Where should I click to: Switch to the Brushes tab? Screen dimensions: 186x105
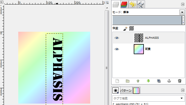115,90
